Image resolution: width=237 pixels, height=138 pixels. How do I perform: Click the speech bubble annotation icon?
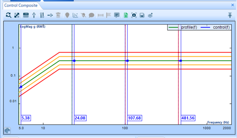click(x=92, y=15)
